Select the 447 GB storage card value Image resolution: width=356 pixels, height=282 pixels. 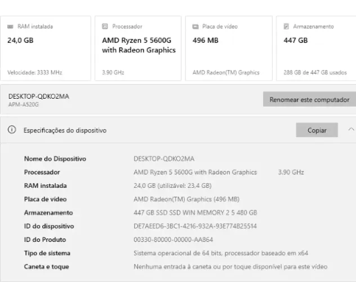point(296,41)
